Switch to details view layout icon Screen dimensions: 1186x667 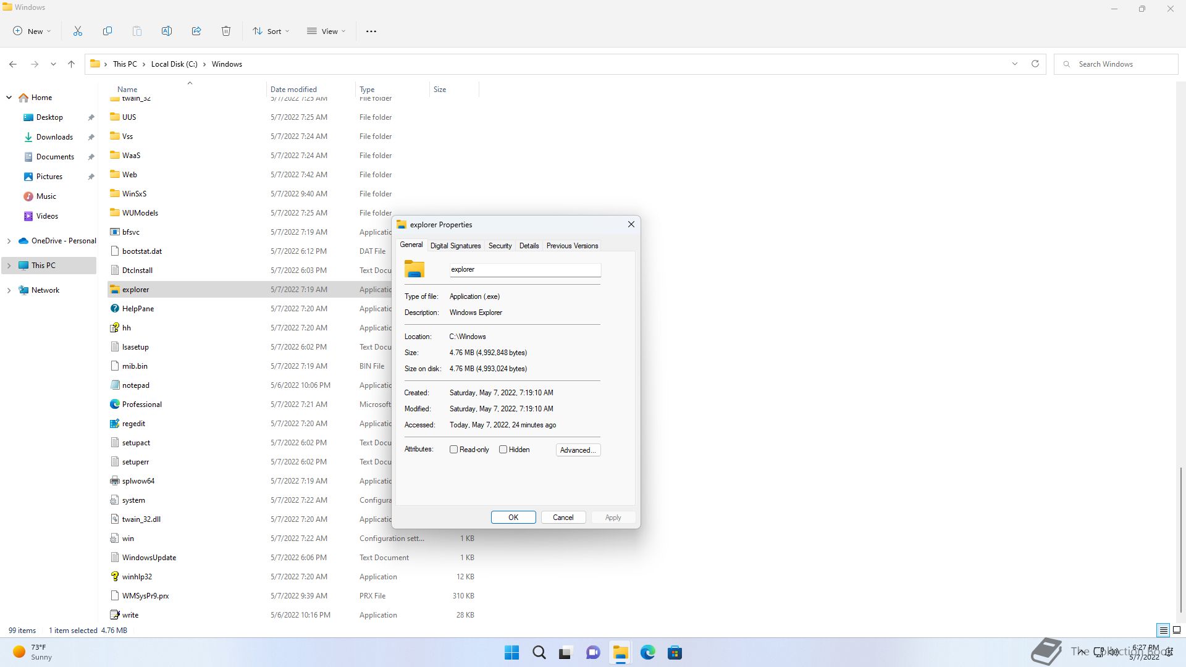(1163, 631)
